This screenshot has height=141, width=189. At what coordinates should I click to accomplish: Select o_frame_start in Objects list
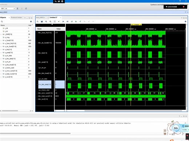coord(9,68)
